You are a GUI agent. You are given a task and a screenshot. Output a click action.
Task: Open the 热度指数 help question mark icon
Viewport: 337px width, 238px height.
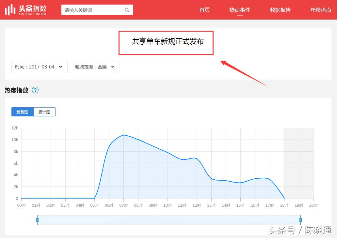pyautogui.click(x=35, y=90)
